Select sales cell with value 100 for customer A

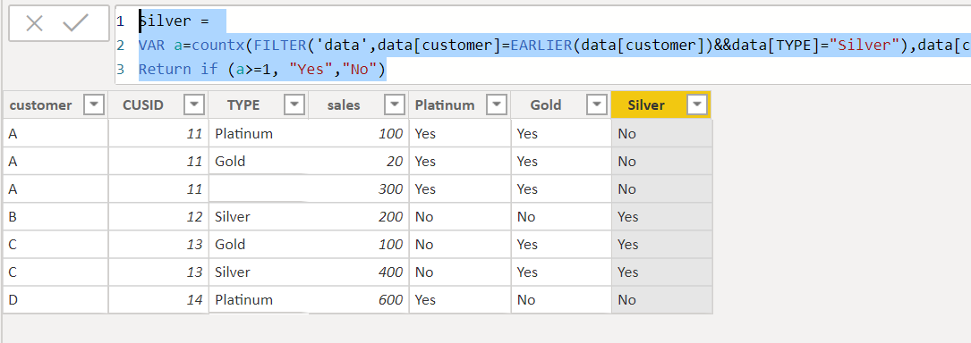(358, 133)
